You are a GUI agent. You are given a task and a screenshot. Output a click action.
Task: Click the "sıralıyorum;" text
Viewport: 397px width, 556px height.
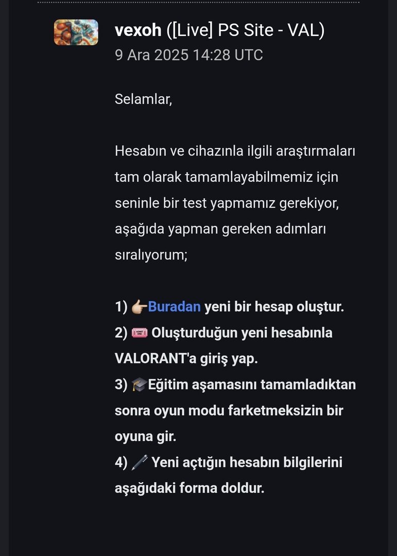(x=151, y=255)
